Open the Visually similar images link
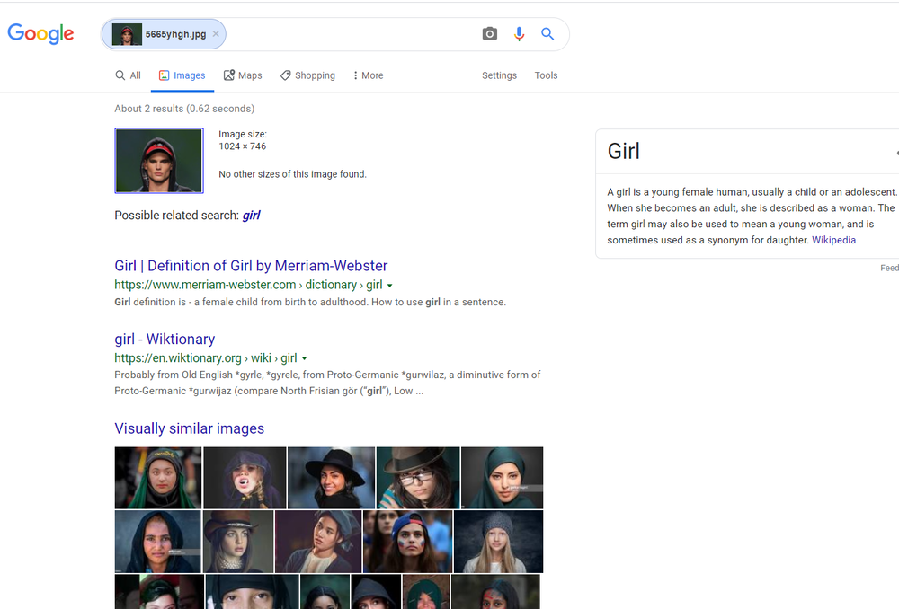Image resolution: width=899 pixels, height=609 pixels. tap(189, 428)
